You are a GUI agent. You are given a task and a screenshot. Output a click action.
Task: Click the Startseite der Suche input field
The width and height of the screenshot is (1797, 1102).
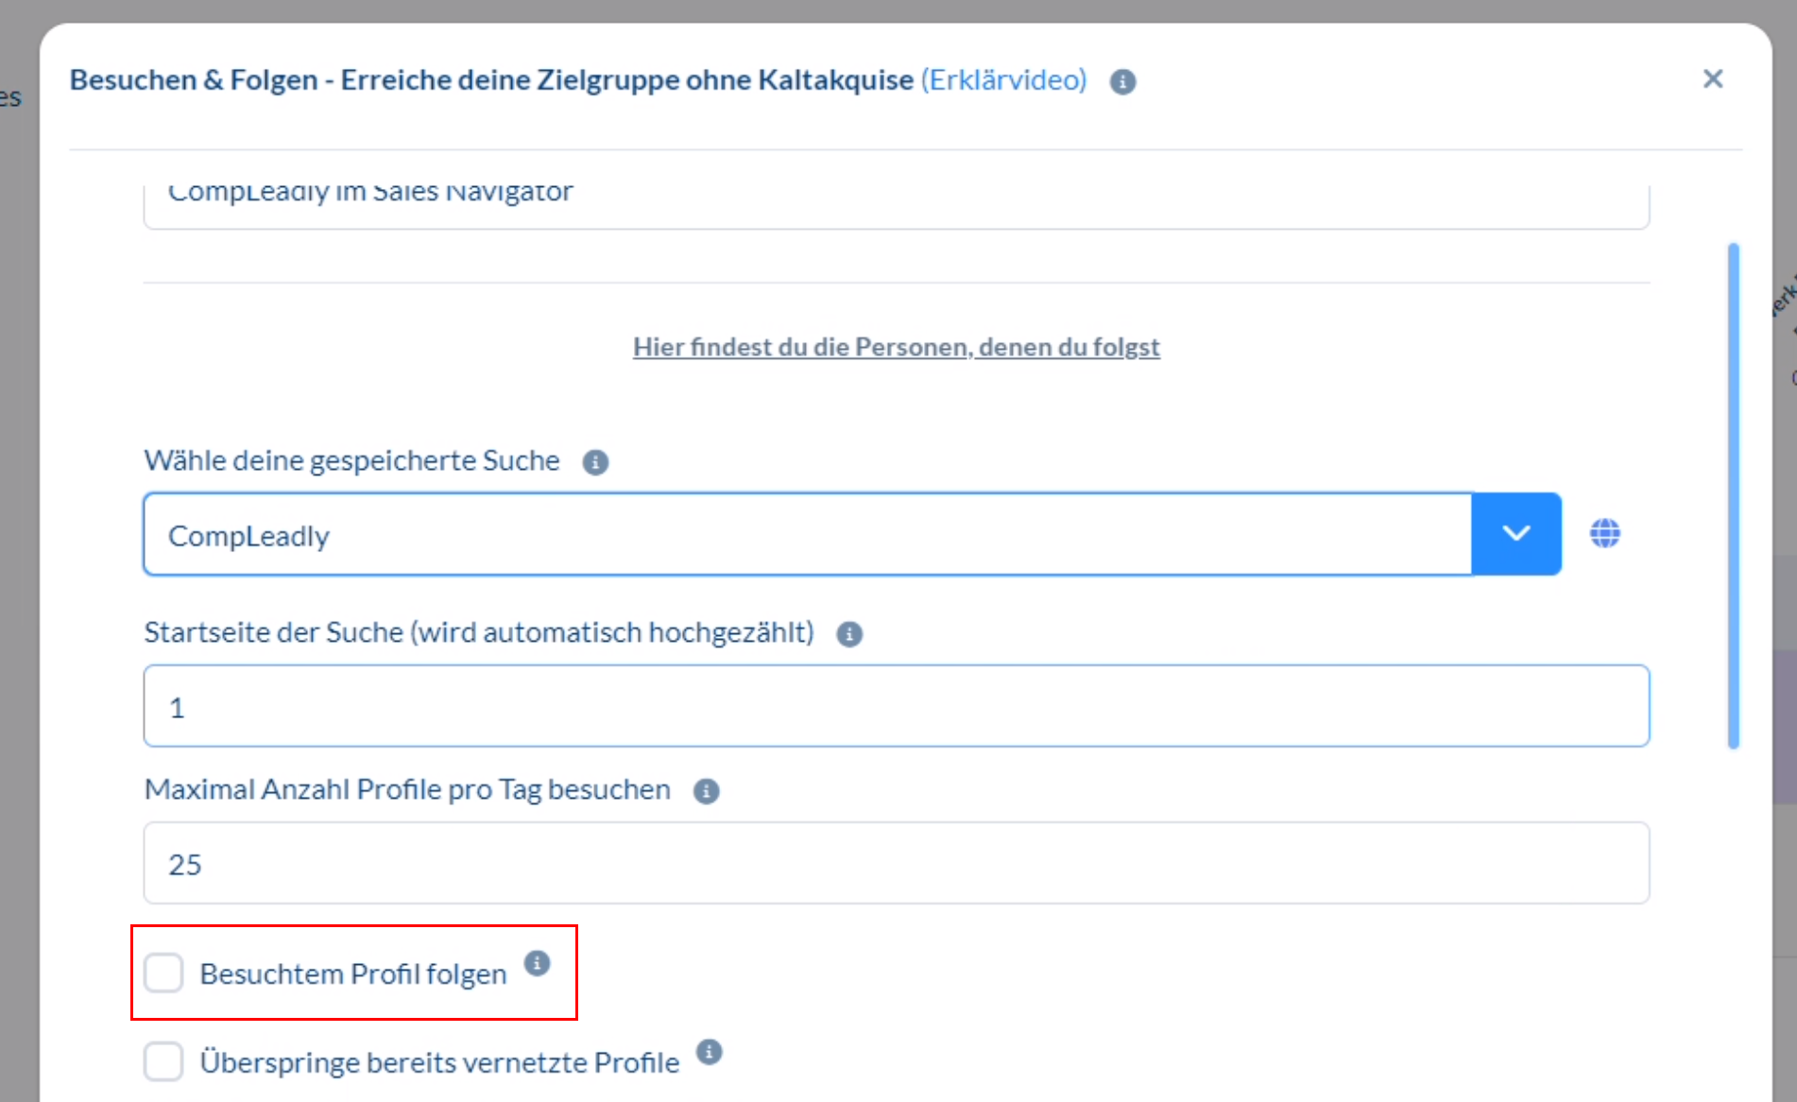tap(896, 706)
